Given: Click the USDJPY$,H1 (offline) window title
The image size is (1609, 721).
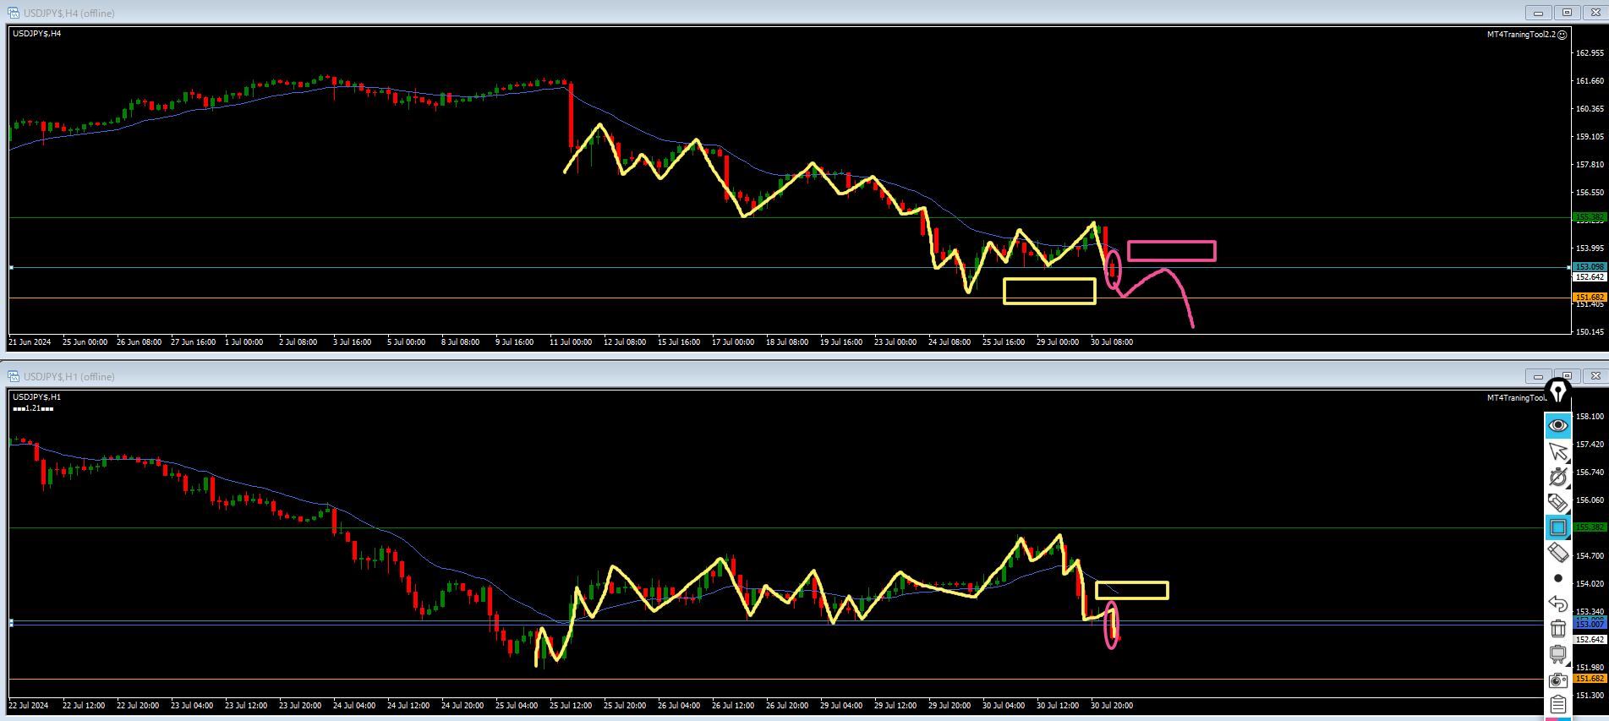Looking at the screenshot, I should tap(68, 377).
